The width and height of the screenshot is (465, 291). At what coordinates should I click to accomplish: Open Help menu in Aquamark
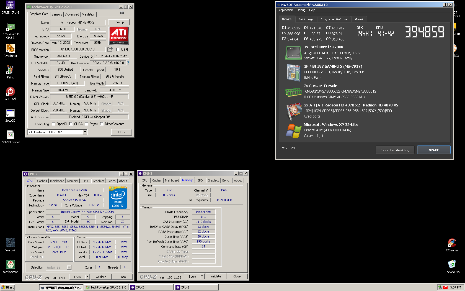click(312, 10)
